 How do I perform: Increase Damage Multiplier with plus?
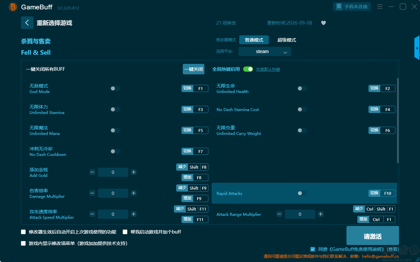click(x=134, y=193)
